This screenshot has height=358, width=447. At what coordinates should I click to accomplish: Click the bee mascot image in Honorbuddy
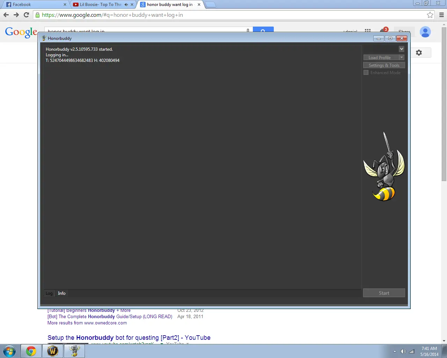384,166
